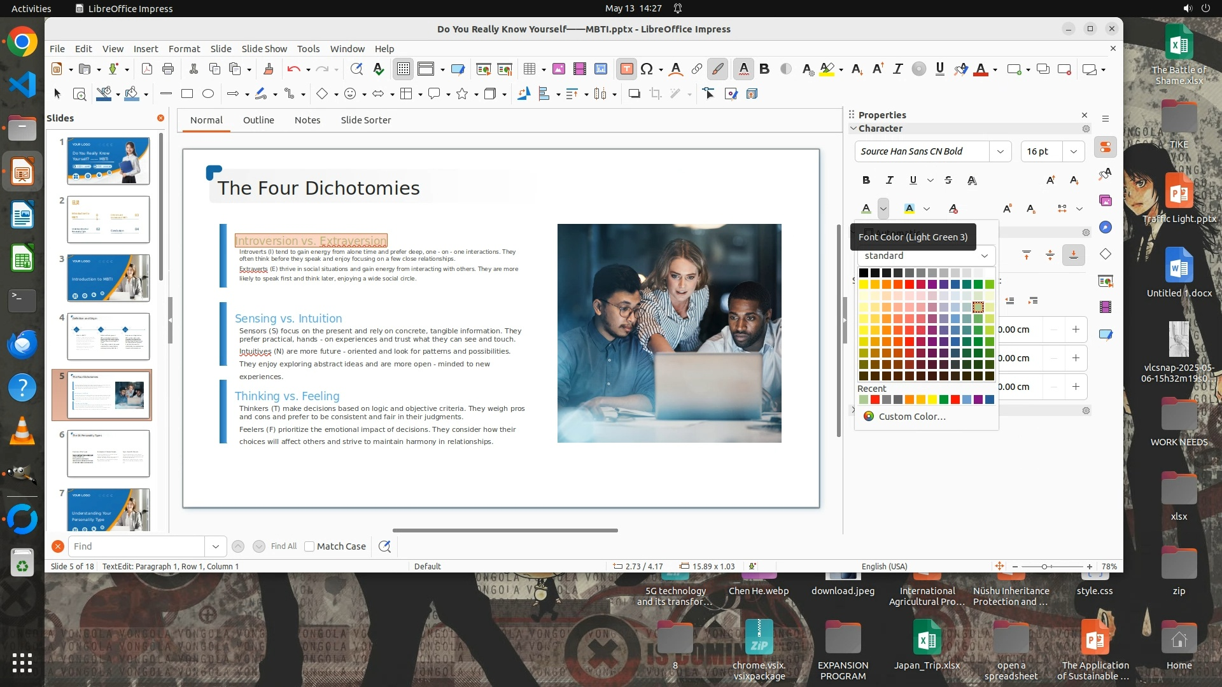Toggle Italic in the Character panel

[x=890, y=181]
